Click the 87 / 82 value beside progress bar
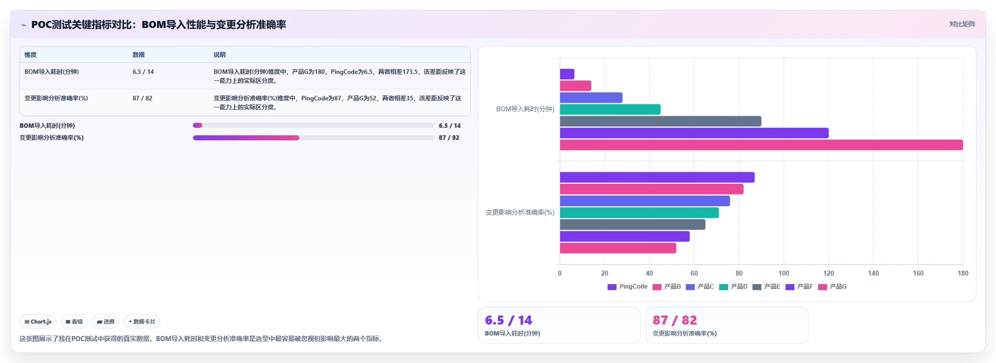The width and height of the screenshot is (996, 363). [x=449, y=138]
